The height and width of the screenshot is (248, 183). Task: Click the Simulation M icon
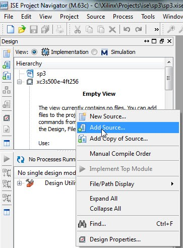coord(104,52)
